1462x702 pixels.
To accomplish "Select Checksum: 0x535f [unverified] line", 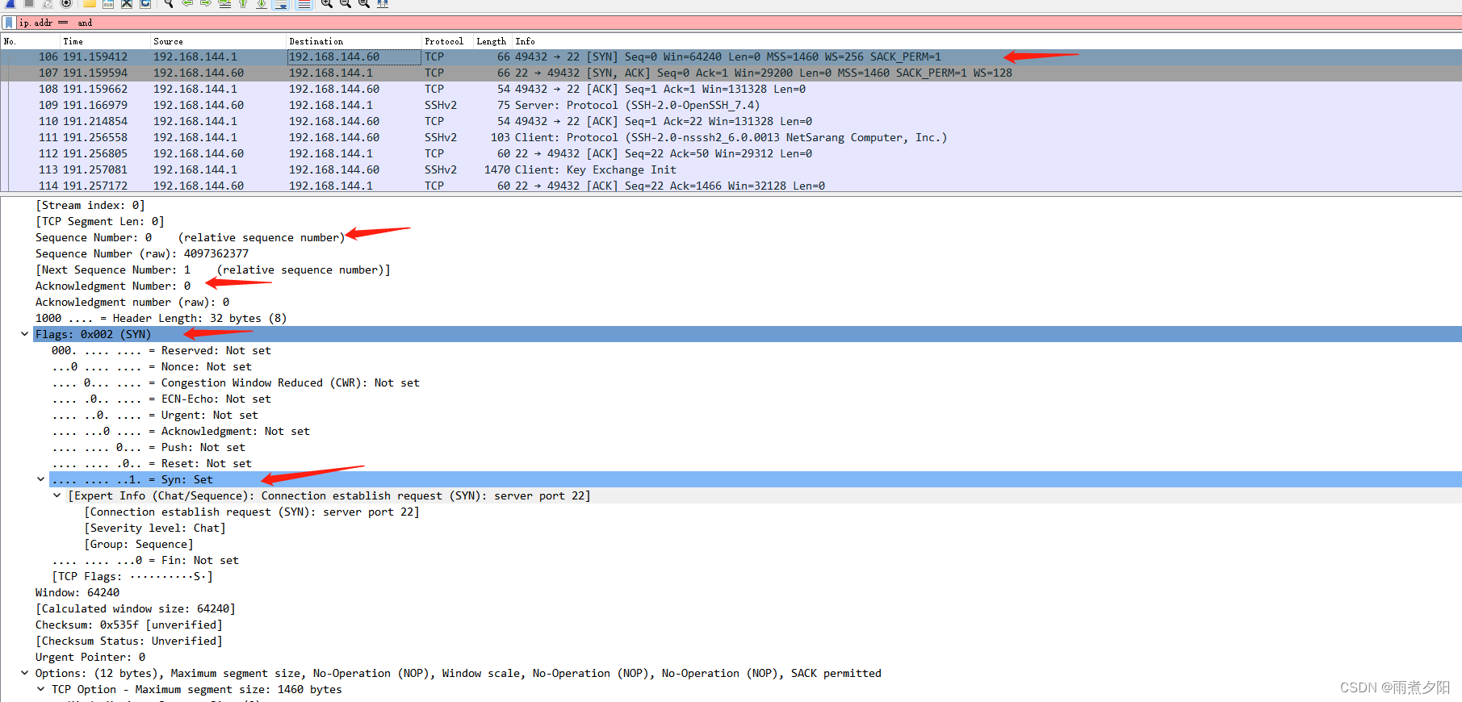I will pos(129,625).
